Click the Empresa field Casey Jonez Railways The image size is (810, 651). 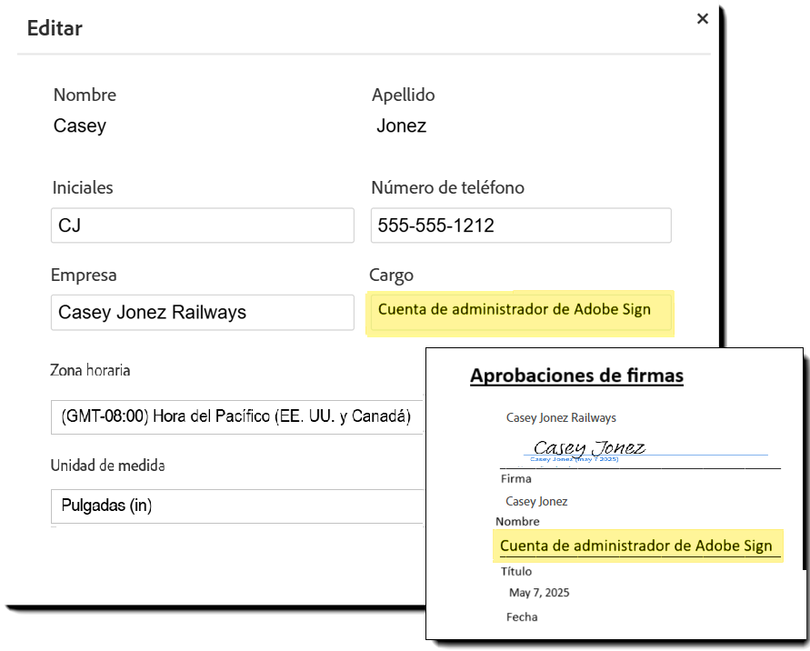[203, 312]
